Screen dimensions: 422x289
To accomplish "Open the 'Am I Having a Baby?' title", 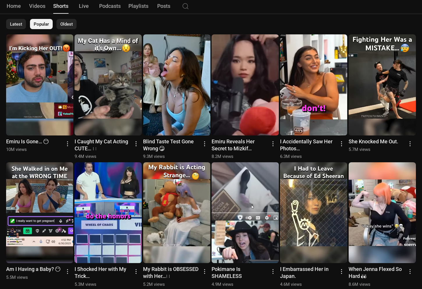I will (33, 269).
